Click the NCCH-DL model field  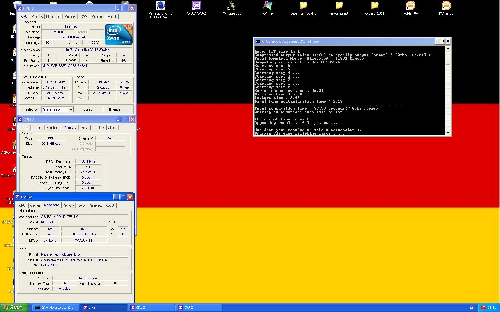68,222
